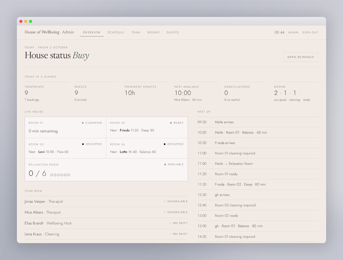Go to the Team tab

pos(136,32)
